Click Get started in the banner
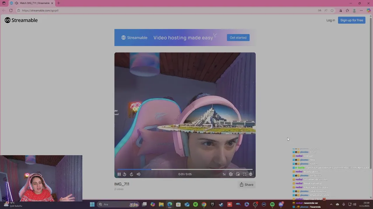 [x=238, y=37]
